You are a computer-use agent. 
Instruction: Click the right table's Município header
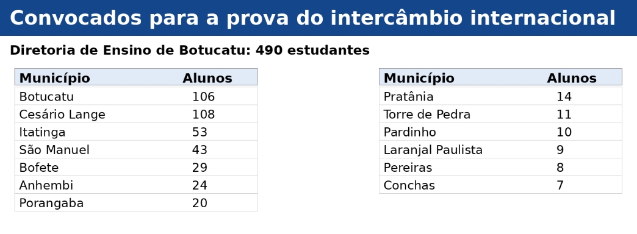click(419, 78)
